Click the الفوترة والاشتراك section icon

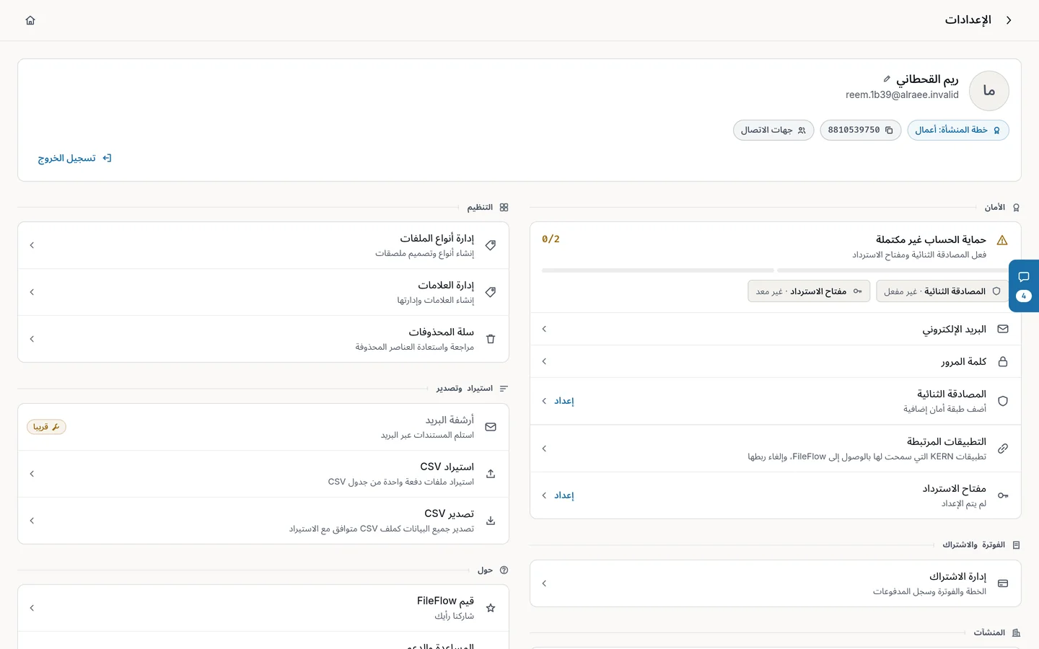pyautogui.click(x=1016, y=545)
